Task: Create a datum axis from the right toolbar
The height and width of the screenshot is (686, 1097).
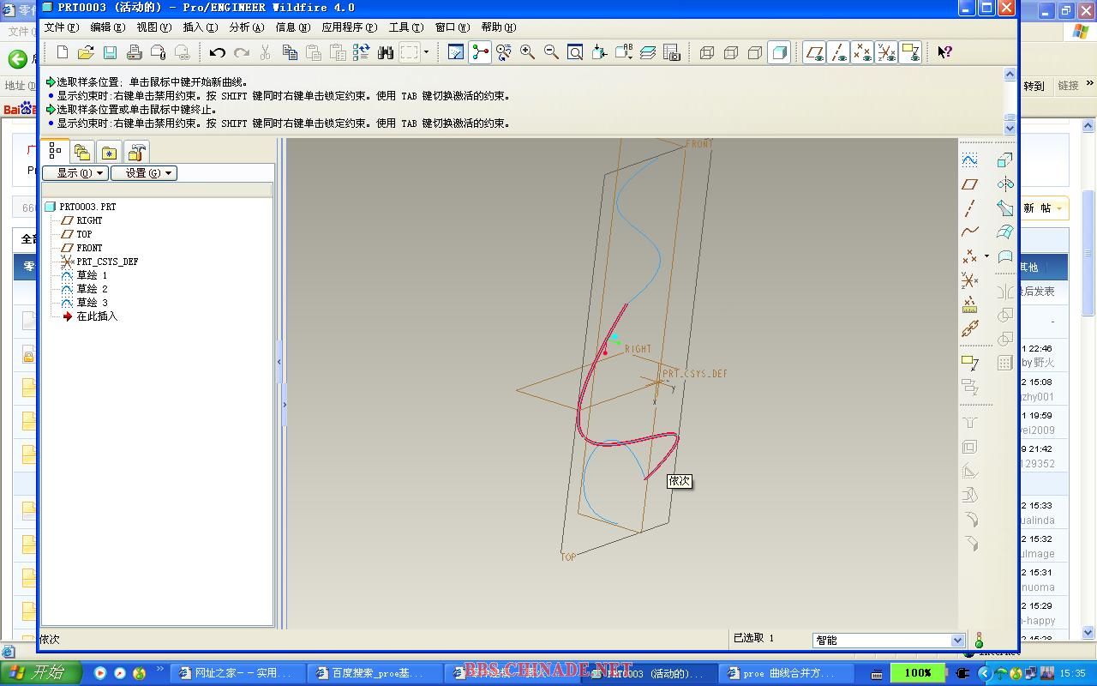Action: pos(970,208)
